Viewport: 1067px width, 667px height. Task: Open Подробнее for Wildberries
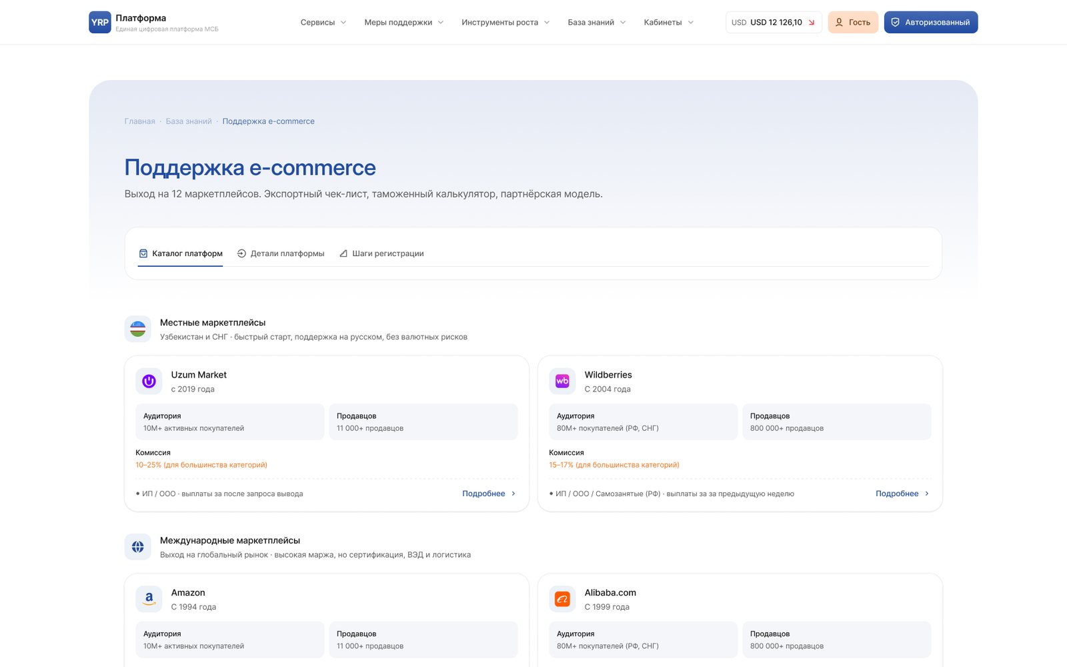click(902, 494)
